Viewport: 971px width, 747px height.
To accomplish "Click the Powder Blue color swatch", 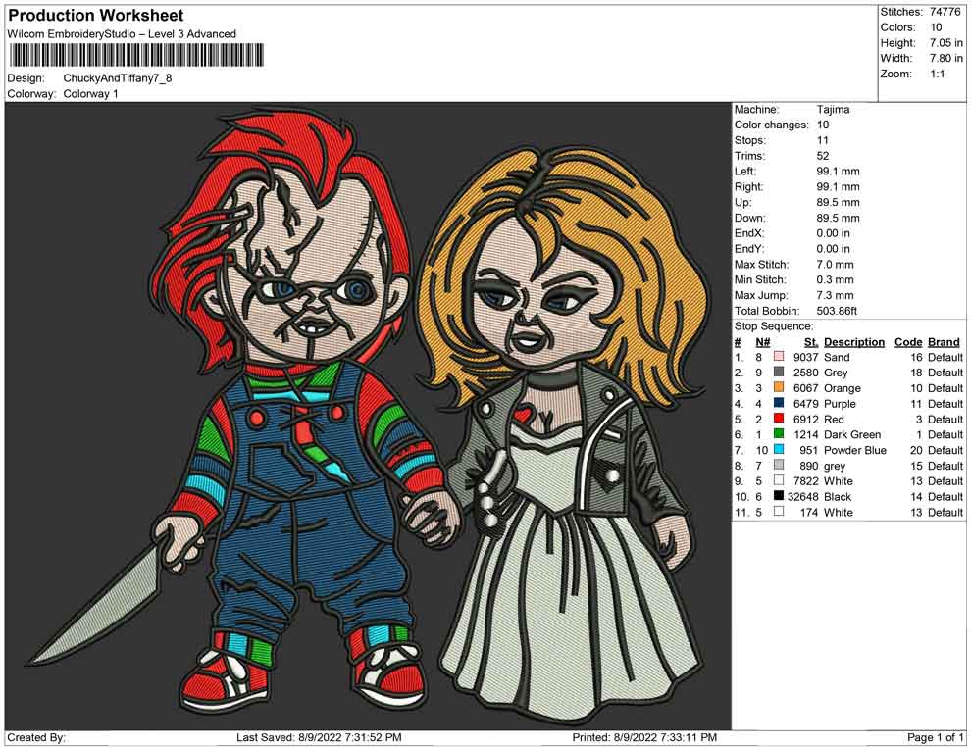I will (x=779, y=450).
